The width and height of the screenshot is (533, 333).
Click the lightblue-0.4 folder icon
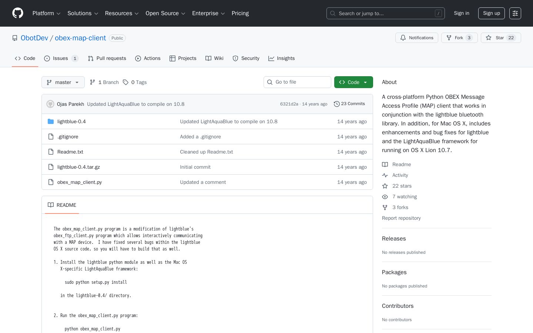coord(51,121)
